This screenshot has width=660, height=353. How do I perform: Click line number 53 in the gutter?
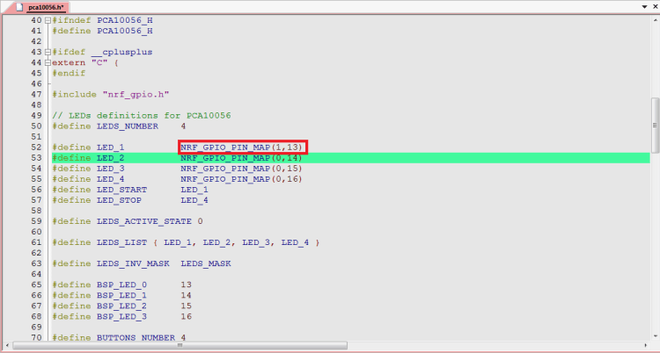tap(36, 158)
